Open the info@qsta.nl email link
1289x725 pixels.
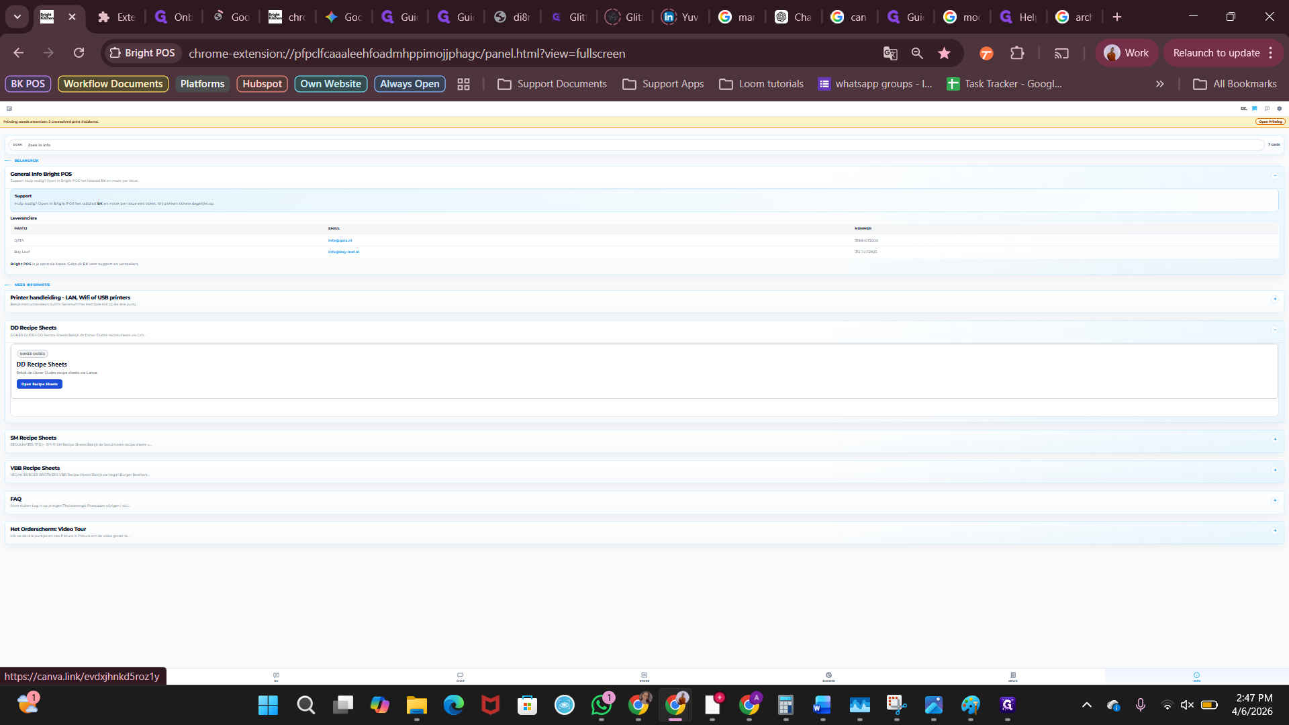[340, 240]
